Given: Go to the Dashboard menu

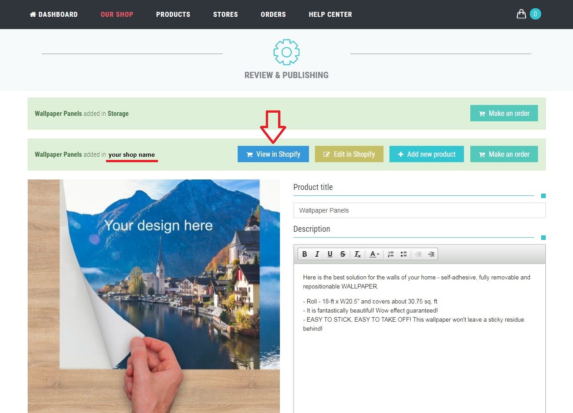Looking at the screenshot, I should point(54,15).
